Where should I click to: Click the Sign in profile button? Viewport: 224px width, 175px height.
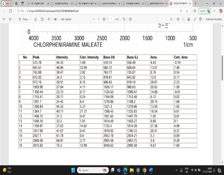coord(7,3)
